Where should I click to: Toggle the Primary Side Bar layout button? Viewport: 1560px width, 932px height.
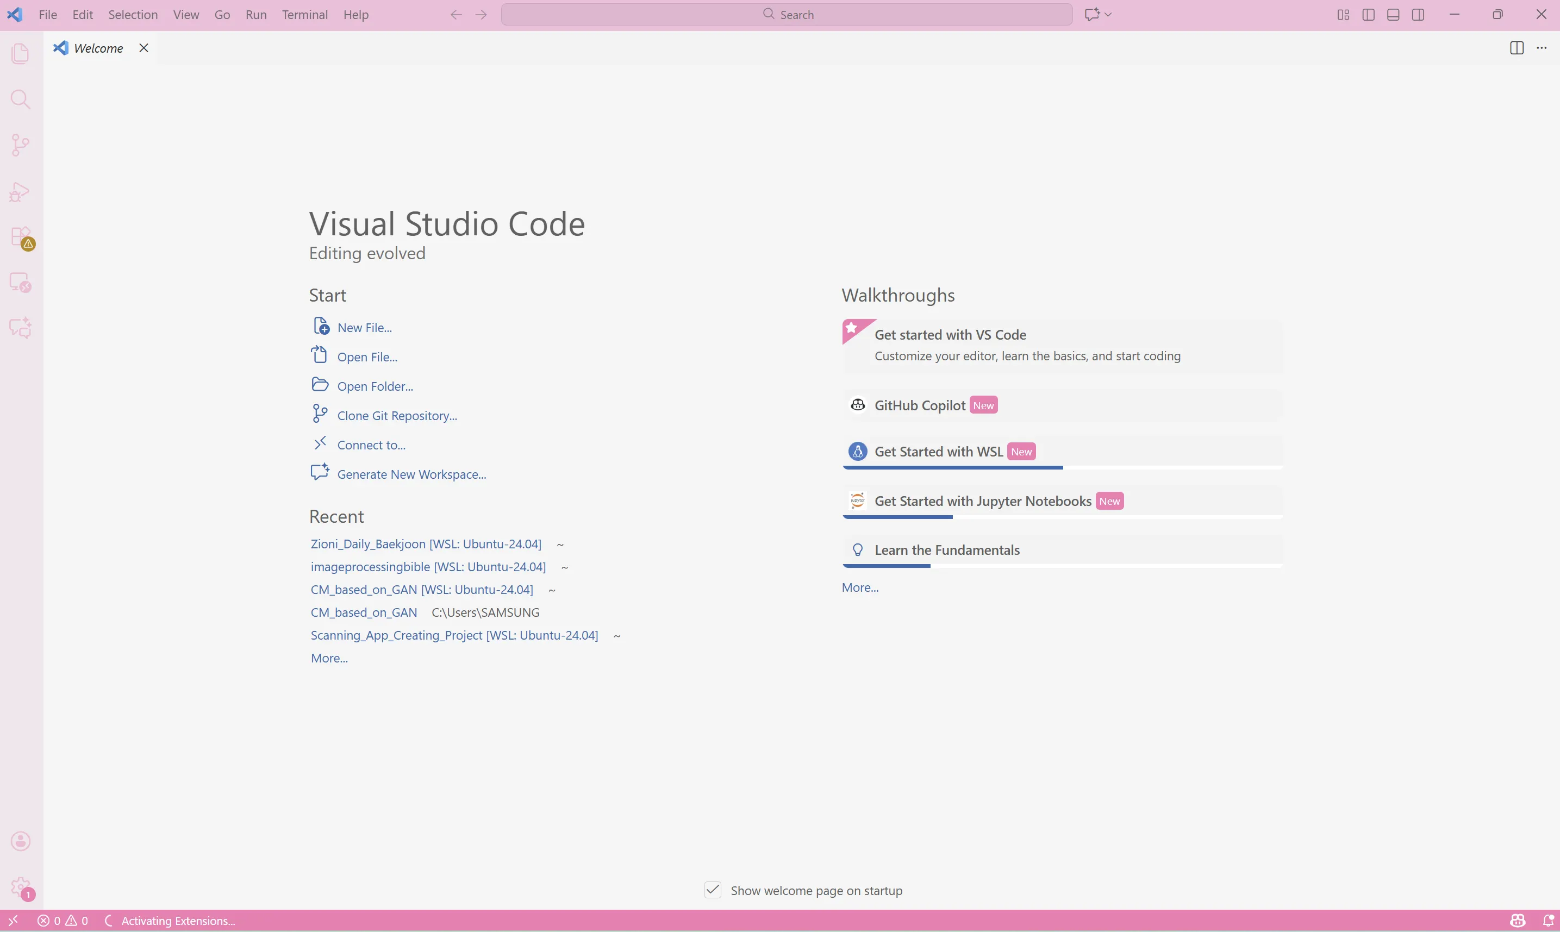click(1369, 15)
